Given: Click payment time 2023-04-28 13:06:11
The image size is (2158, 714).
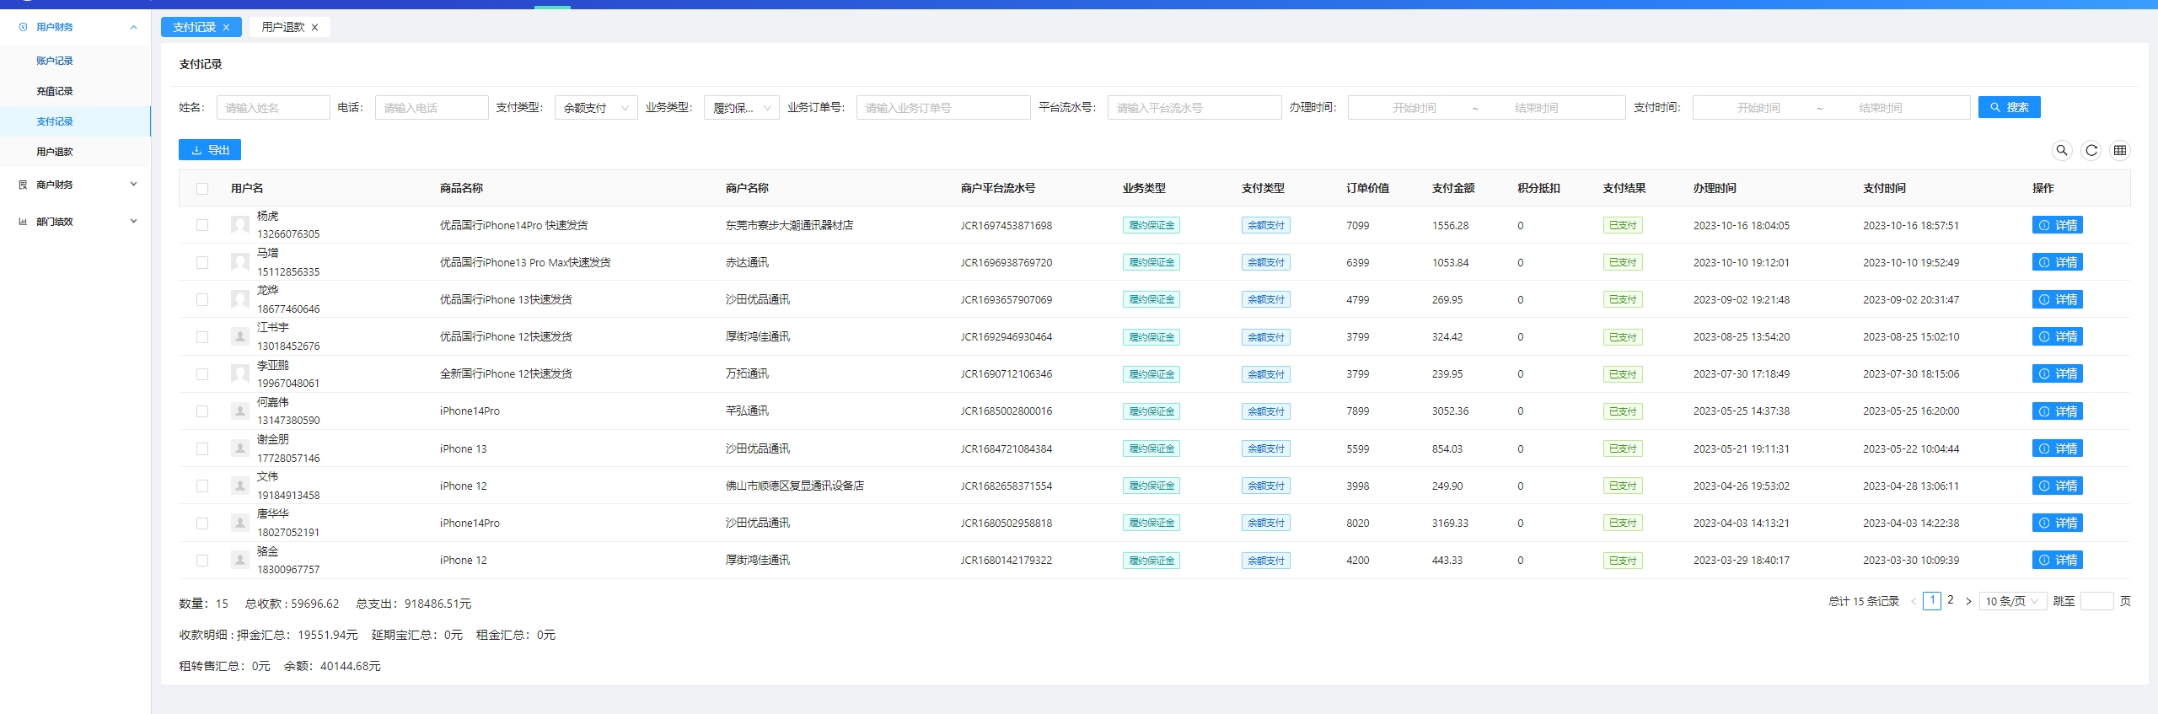Looking at the screenshot, I should (x=1911, y=486).
